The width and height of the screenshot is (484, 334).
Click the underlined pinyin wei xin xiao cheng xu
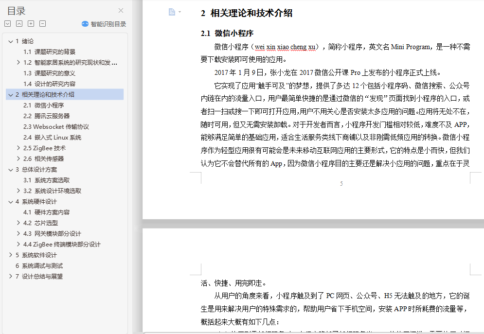click(x=285, y=47)
